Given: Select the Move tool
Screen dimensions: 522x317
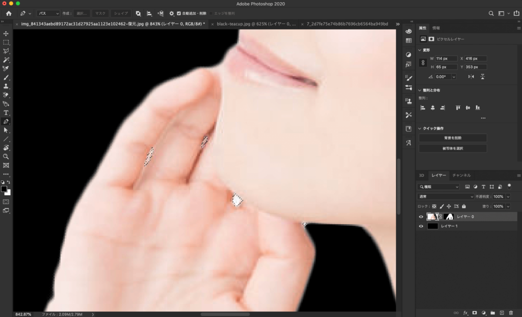Looking at the screenshot, I should point(6,34).
